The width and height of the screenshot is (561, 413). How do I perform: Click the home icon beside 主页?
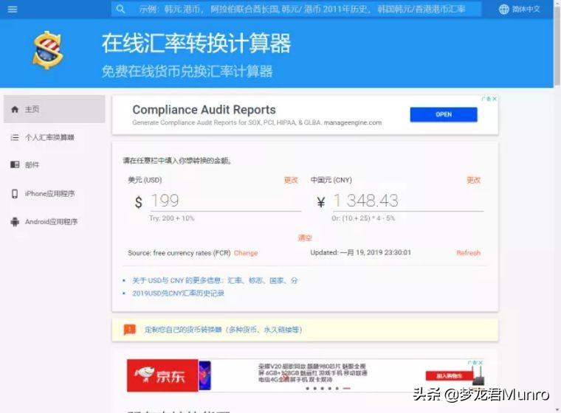pyautogui.click(x=15, y=109)
